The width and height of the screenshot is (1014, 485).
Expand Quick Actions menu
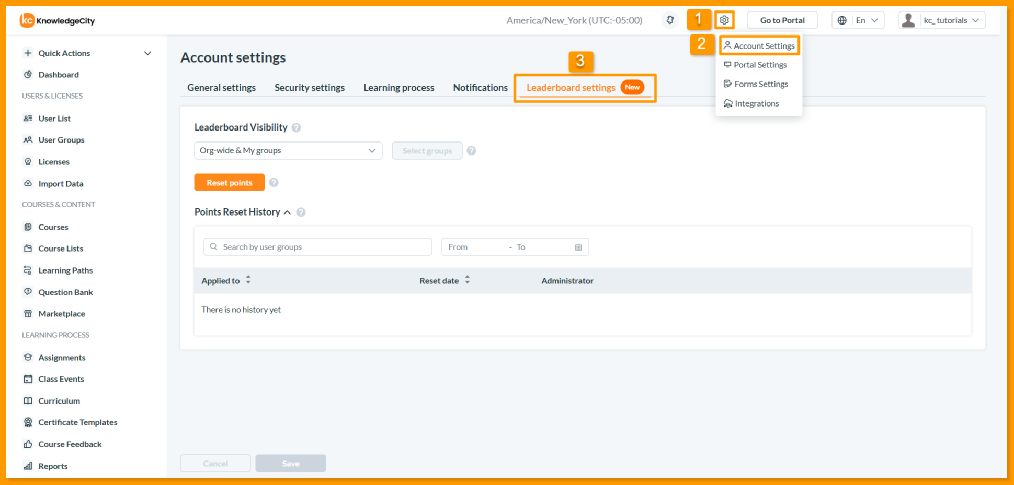pyautogui.click(x=88, y=53)
